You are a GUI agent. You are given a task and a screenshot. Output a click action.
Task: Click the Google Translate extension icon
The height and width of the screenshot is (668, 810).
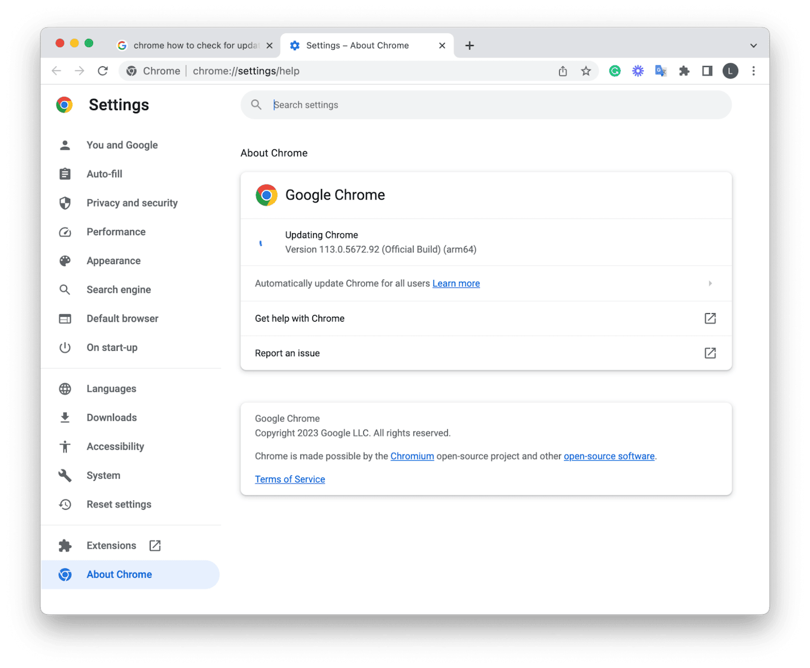660,71
